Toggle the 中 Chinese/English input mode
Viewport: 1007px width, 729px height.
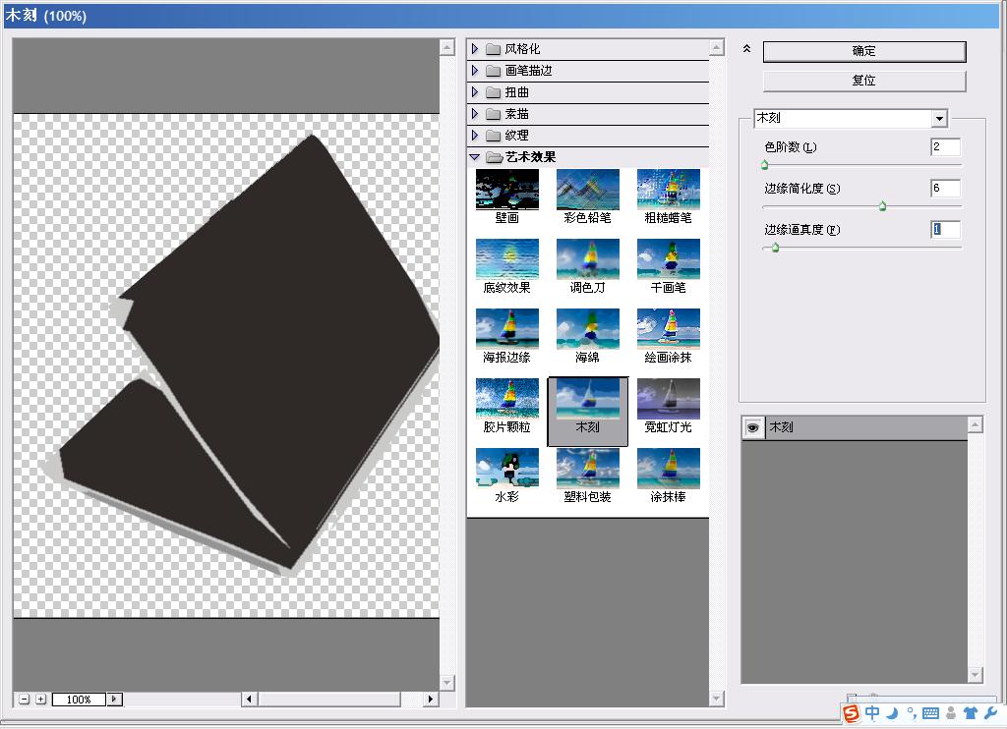871,713
